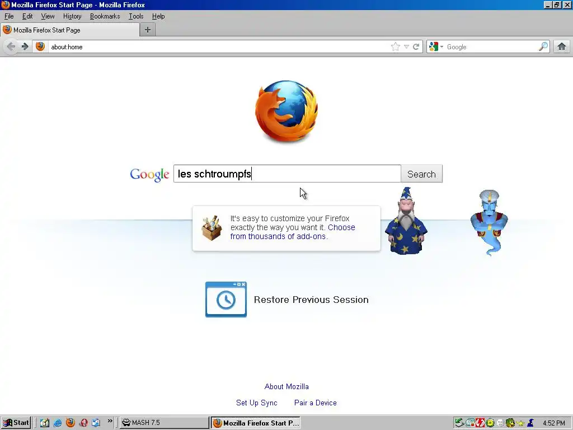
Task: Open the Edit menu
Action: [x=27, y=16]
